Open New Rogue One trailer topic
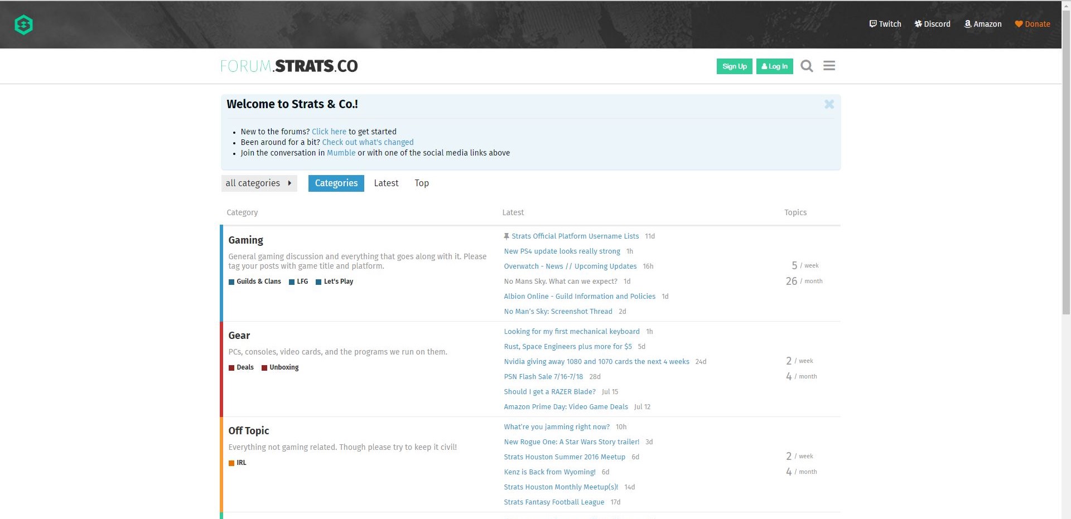 (x=571, y=442)
